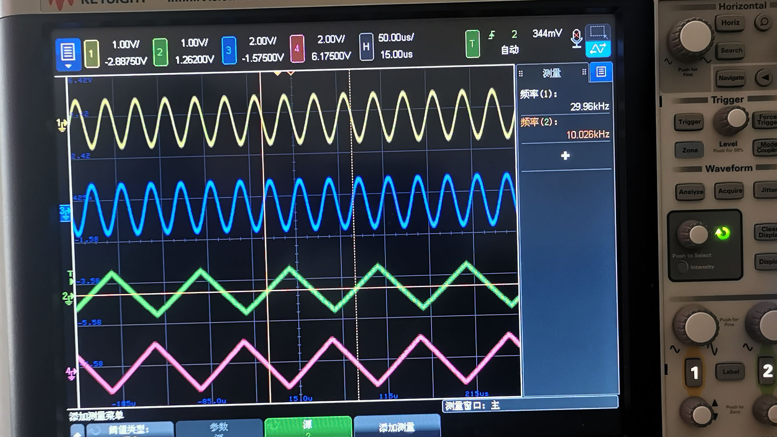The width and height of the screenshot is (777, 437).
Task: Click the 添加测量 softkey
Action: pos(397,427)
